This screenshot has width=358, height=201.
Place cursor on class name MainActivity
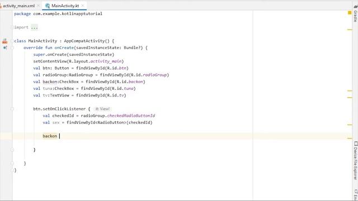coord(43,41)
